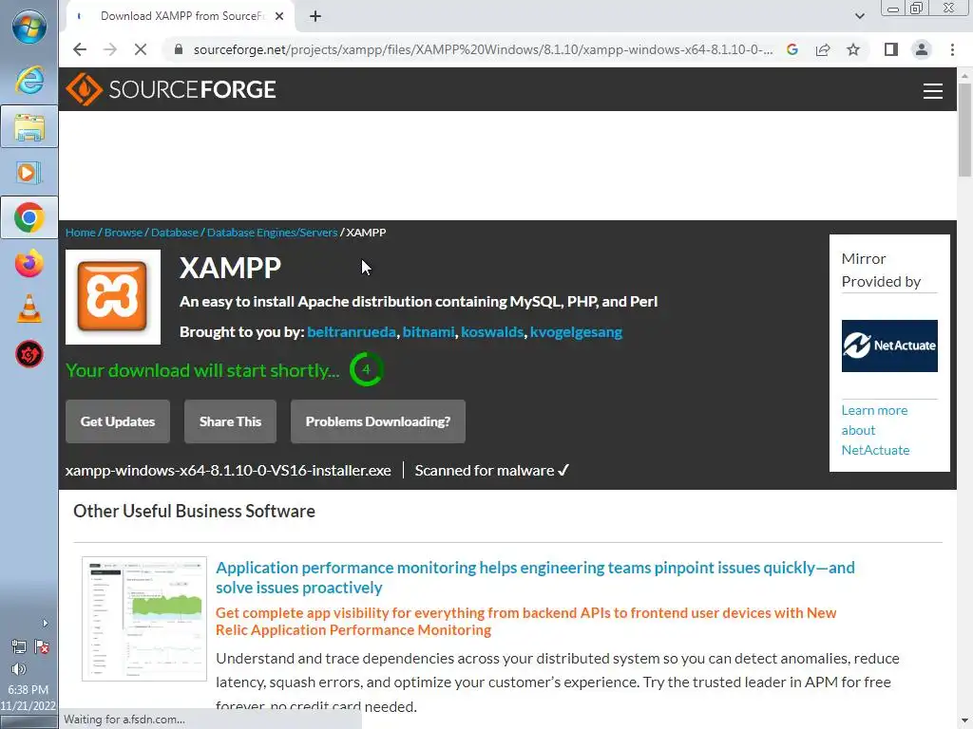Image resolution: width=973 pixels, height=729 pixels.
Task: Click the APM ad screenshot thumbnail
Action: 144,619
